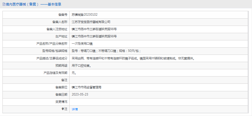Click the document icon beside the page title

click(4, 4)
